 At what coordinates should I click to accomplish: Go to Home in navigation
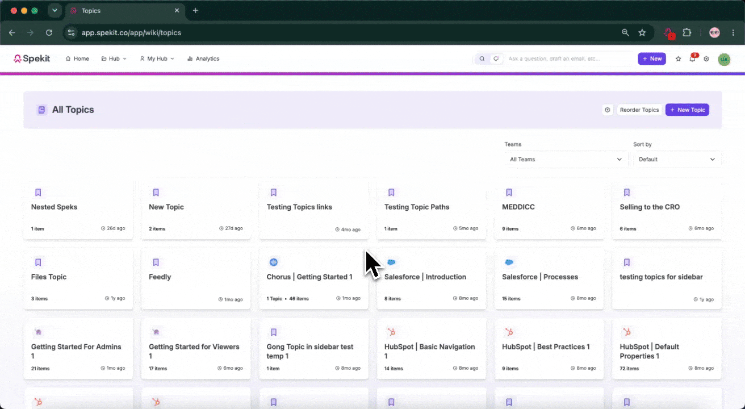[x=77, y=59]
